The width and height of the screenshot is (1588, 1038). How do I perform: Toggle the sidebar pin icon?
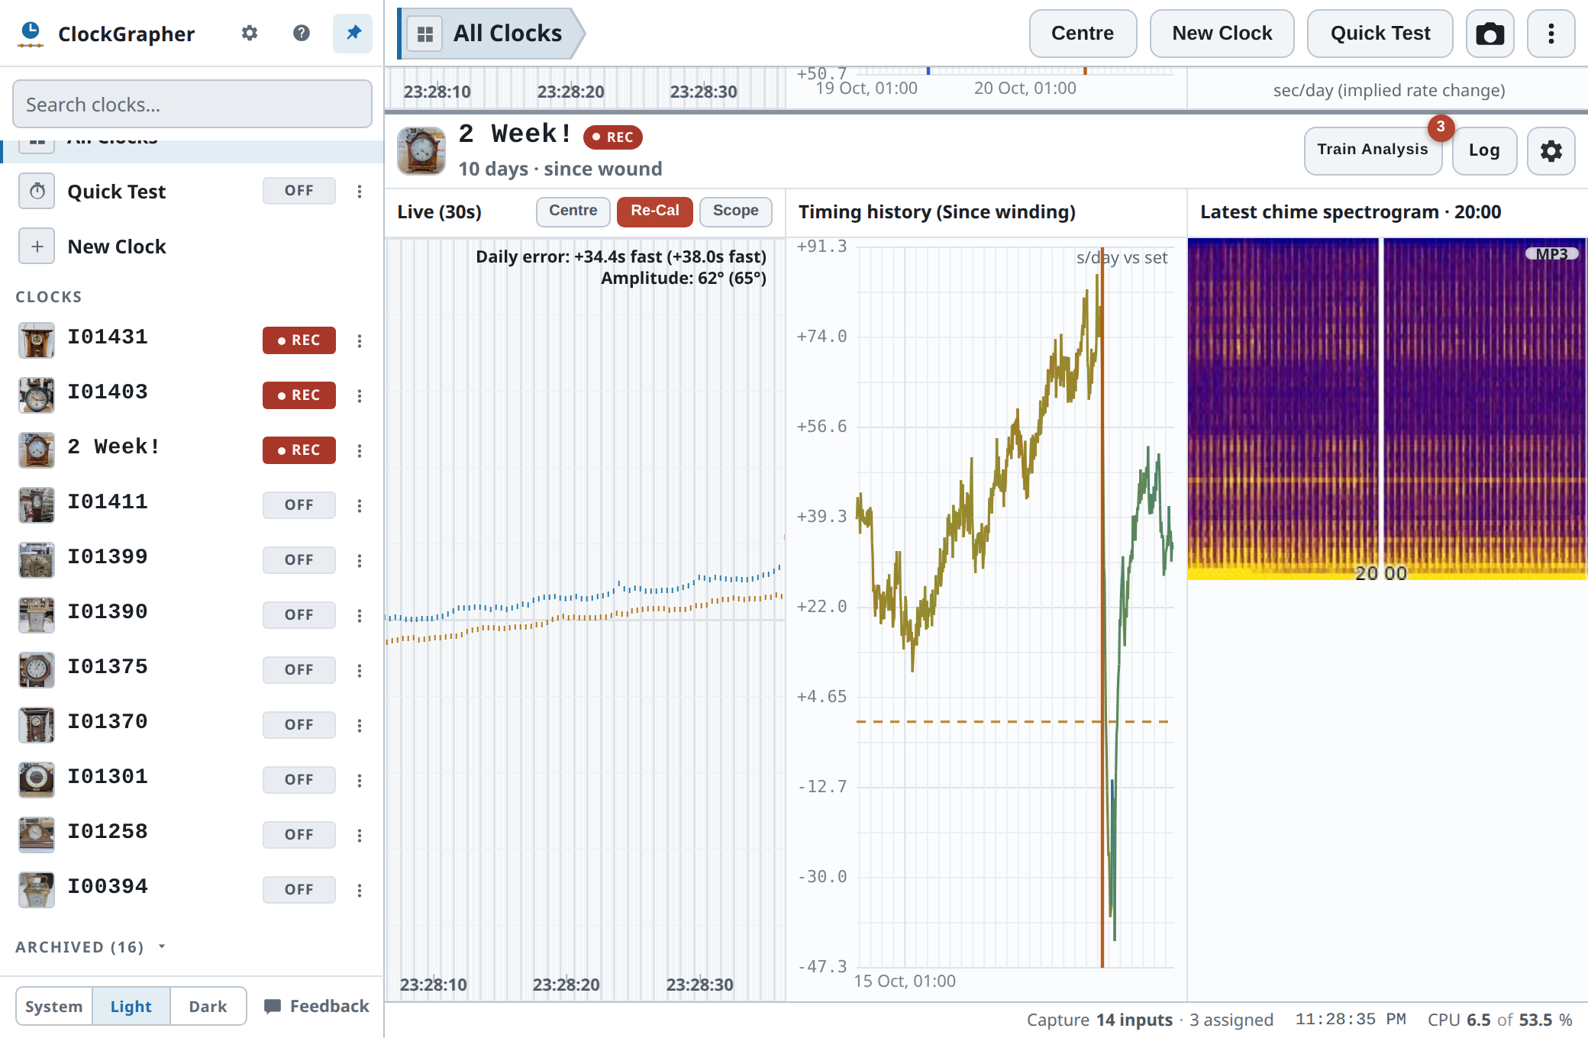[353, 34]
